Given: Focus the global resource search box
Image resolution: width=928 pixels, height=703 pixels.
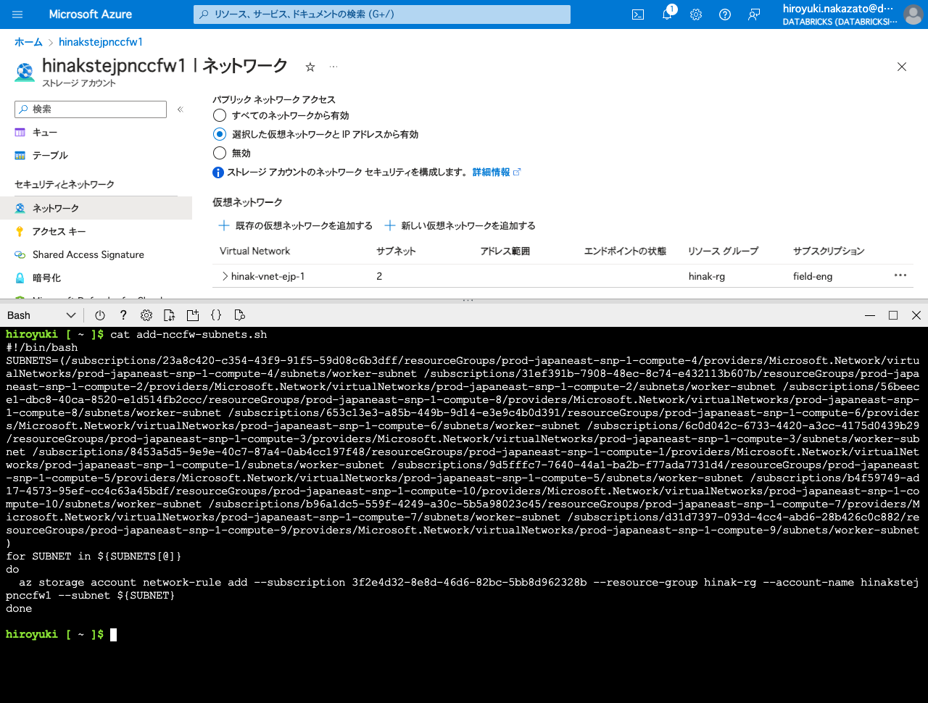Looking at the screenshot, I should click(382, 14).
